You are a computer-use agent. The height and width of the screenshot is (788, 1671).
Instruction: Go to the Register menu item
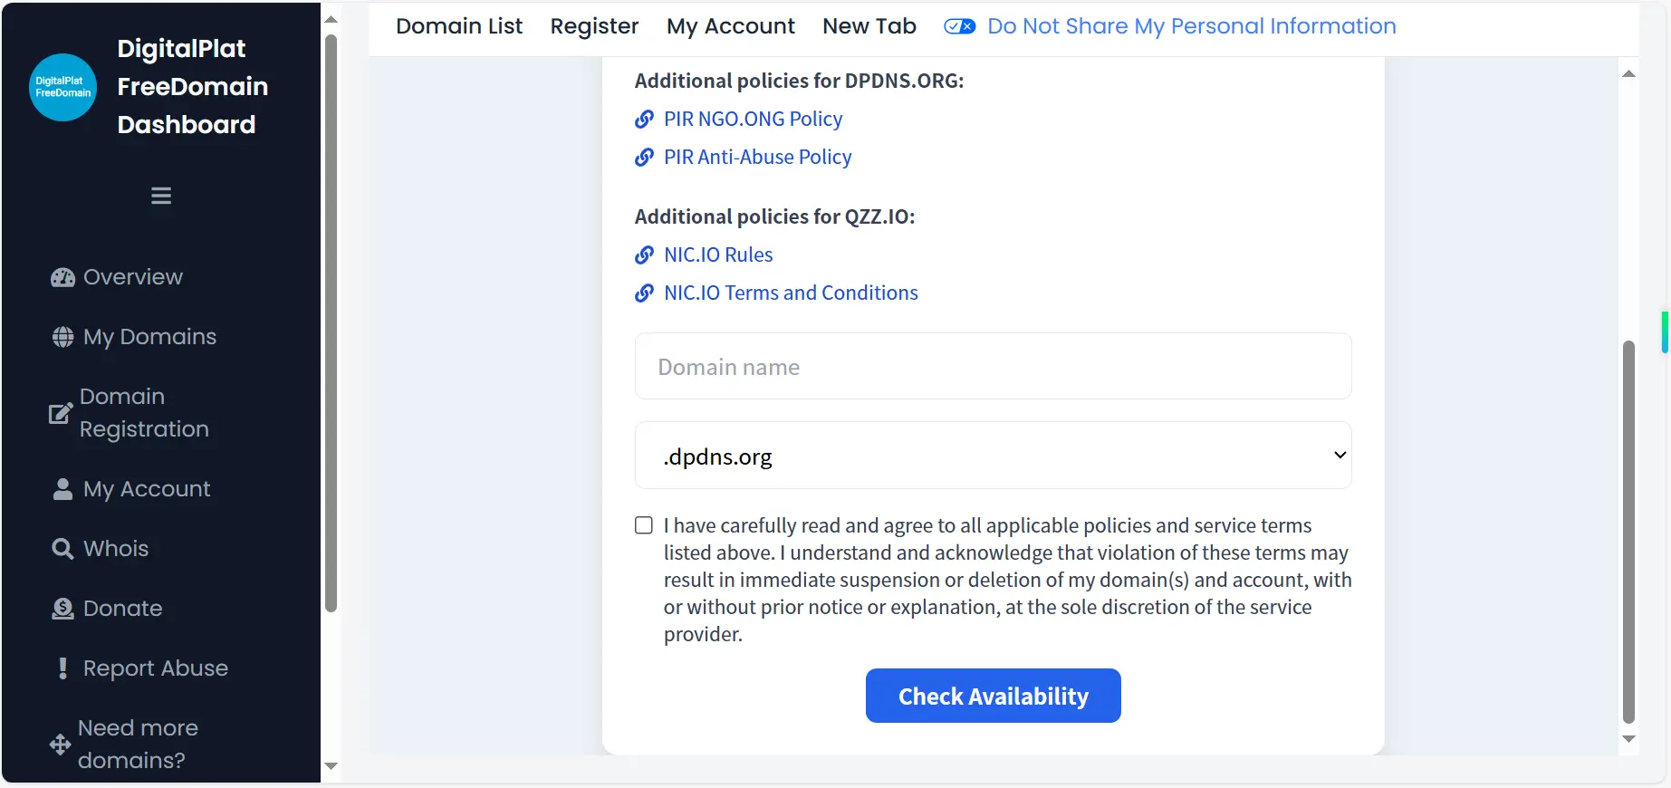point(594,26)
